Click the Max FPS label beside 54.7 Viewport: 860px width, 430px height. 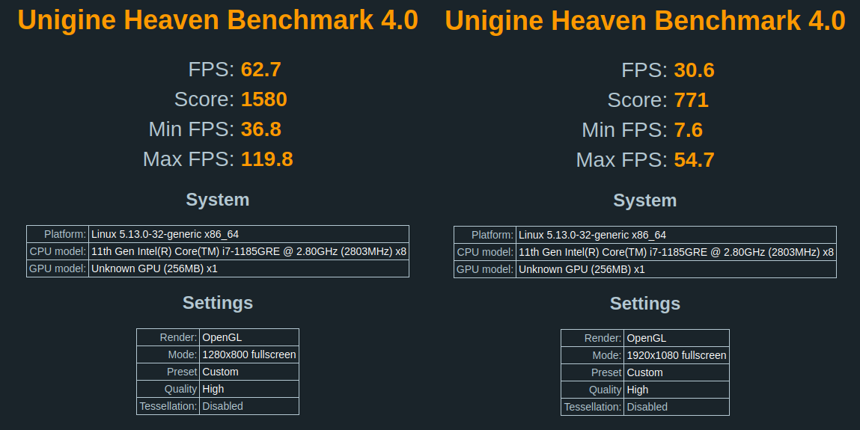[x=622, y=160]
